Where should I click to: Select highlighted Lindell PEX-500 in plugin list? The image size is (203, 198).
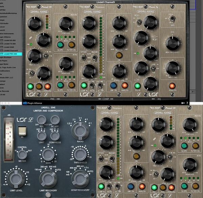coord(11,54)
